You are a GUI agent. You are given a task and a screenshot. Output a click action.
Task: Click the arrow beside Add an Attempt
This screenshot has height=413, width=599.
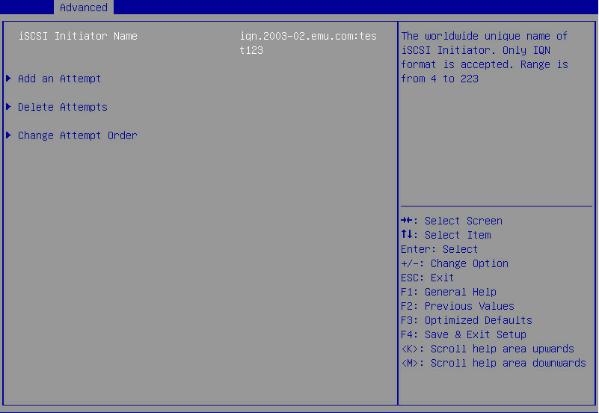[x=9, y=79]
